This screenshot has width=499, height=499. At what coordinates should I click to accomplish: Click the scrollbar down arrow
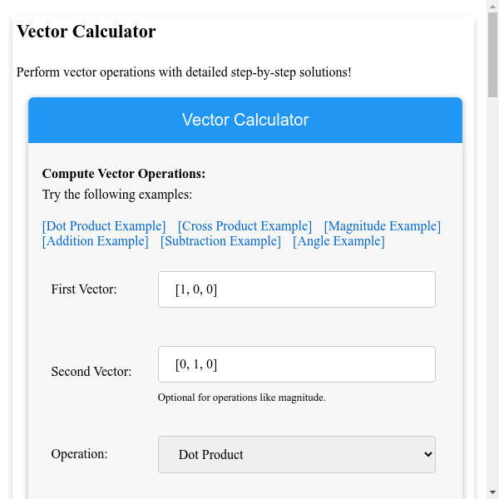click(492, 492)
